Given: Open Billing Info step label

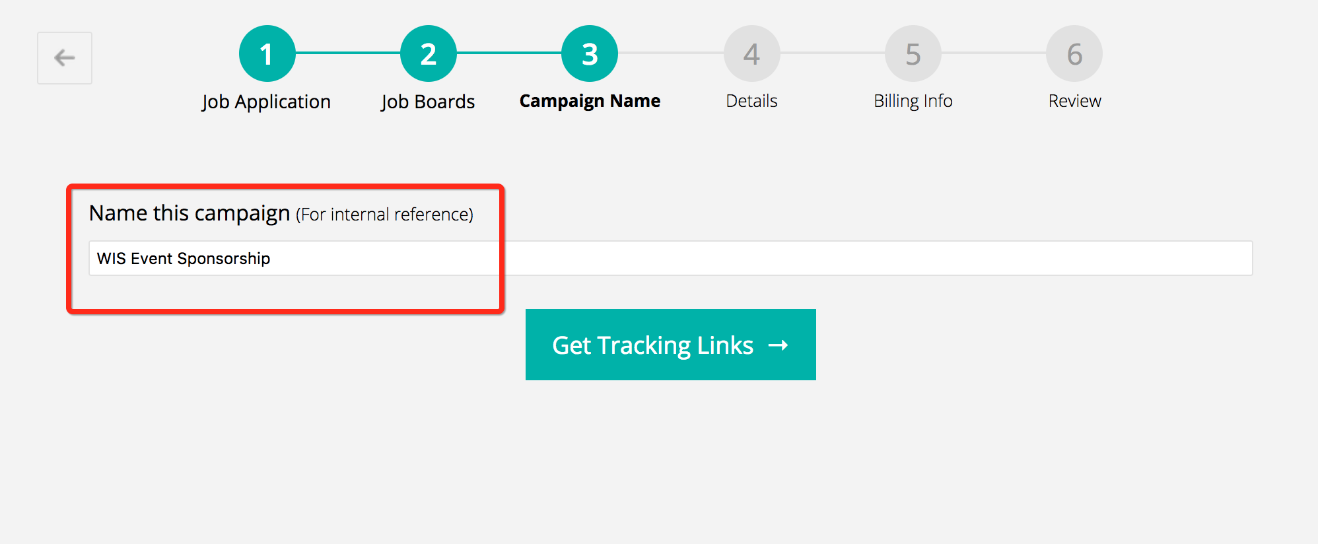Looking at the screenshot, I should point(913,101).
